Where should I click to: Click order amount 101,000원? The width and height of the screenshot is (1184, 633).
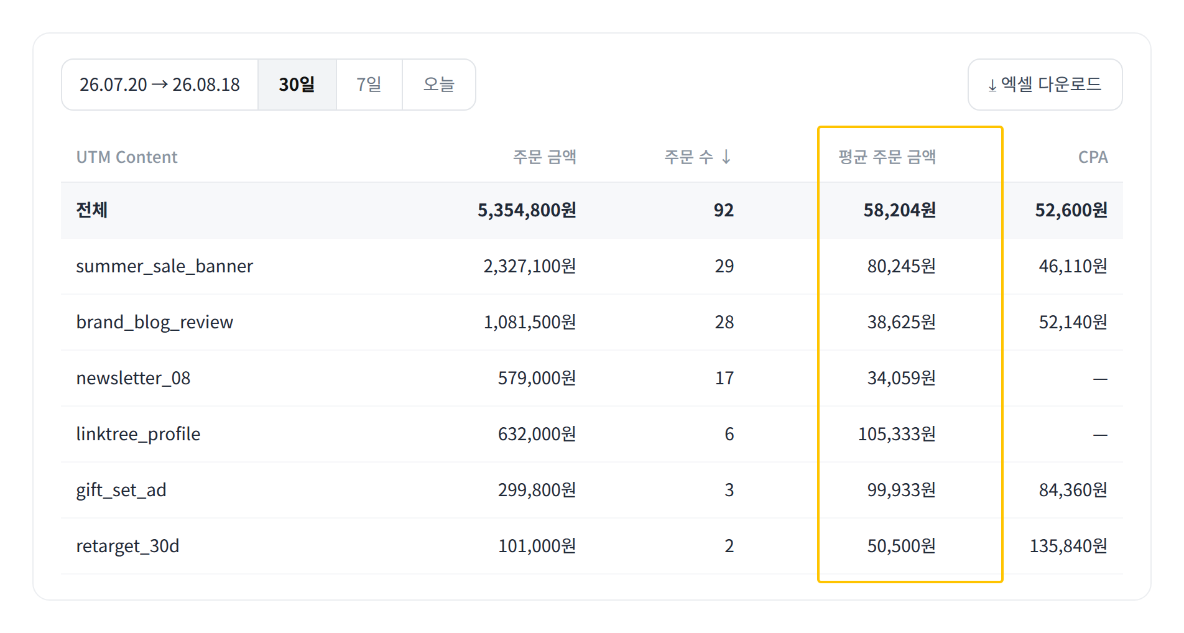point(537,546)
